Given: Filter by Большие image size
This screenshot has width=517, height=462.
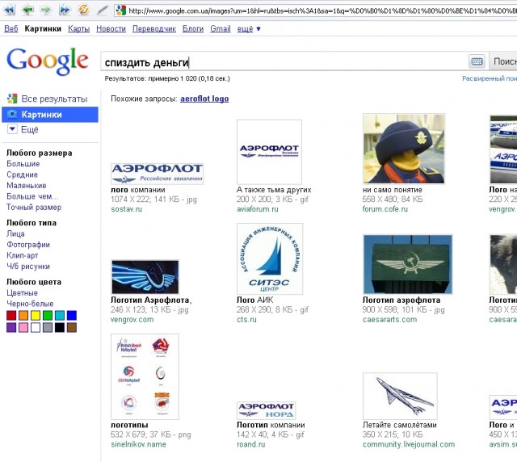Looking at the screenshot, I should tap(23, 164).
